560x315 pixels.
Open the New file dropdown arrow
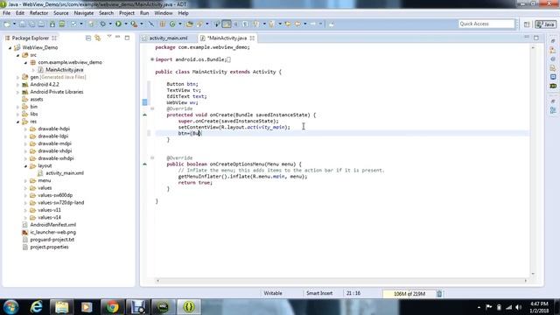click(14, 24)
